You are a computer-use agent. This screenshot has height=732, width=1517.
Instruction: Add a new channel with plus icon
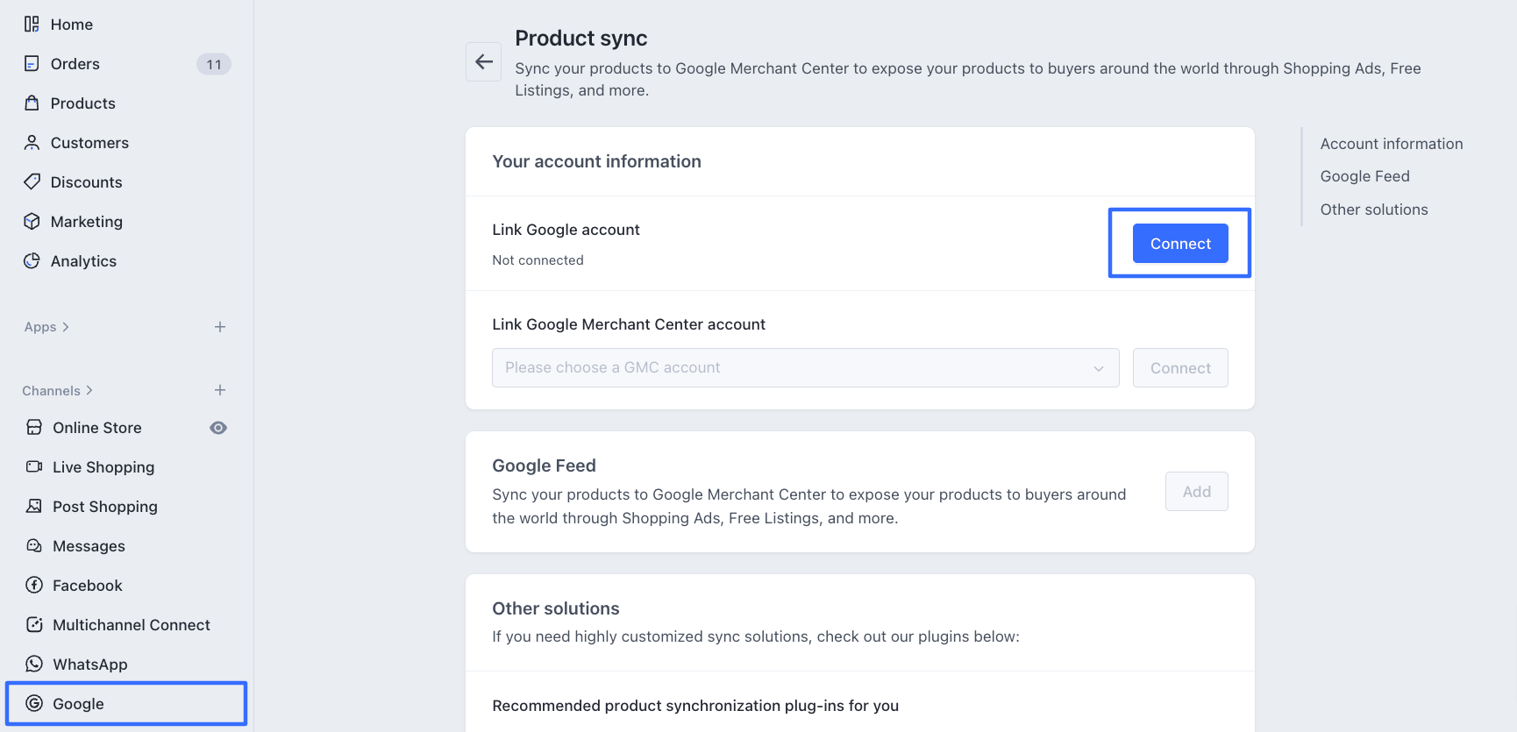click(220, 390)
